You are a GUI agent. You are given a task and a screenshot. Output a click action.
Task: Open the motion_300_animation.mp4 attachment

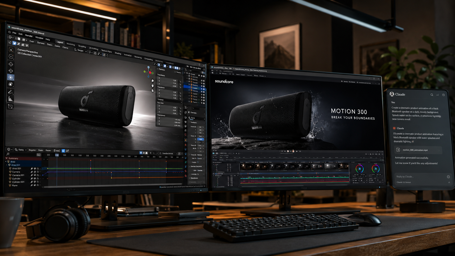[418, 150]
